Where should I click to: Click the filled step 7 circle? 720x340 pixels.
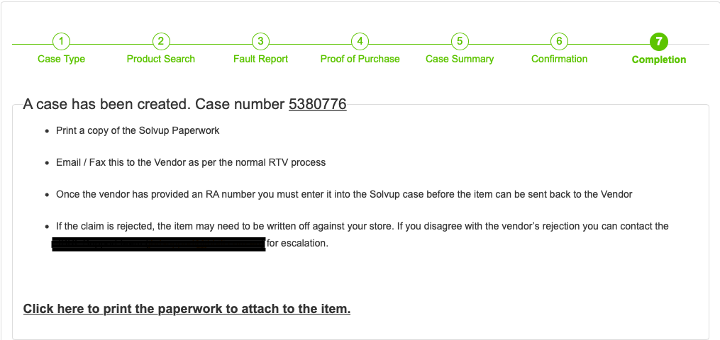(659, 42)
